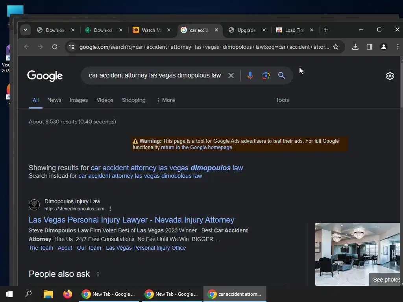Switch to second 'New Tab - Google' taskbar window
The image size is (403, 302).
(172, 294)
